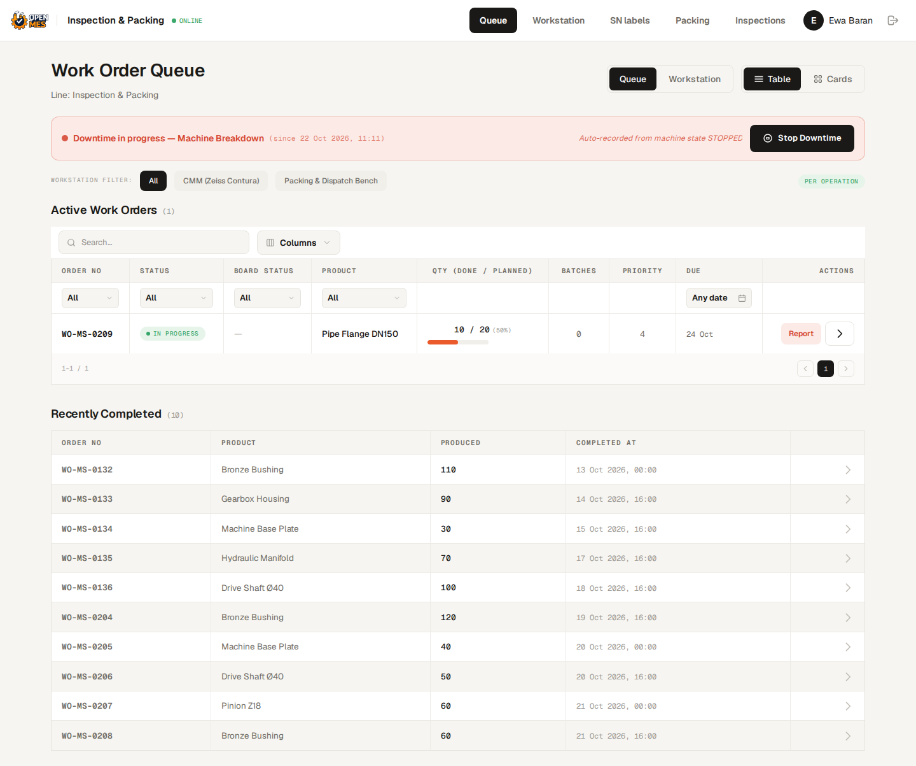Open the Status filter dropdown
This screenshot has height=766, width=916.
(x=176, y=298)
